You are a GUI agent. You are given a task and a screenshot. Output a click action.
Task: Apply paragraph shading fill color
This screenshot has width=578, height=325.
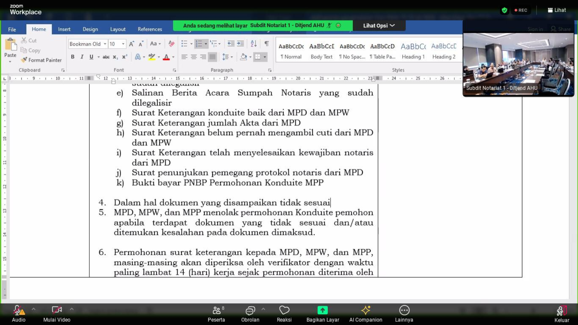244,57
